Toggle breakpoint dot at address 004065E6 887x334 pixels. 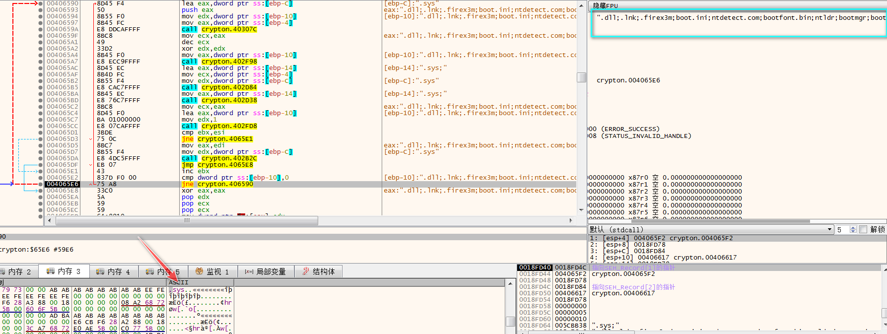coord(41,184)
